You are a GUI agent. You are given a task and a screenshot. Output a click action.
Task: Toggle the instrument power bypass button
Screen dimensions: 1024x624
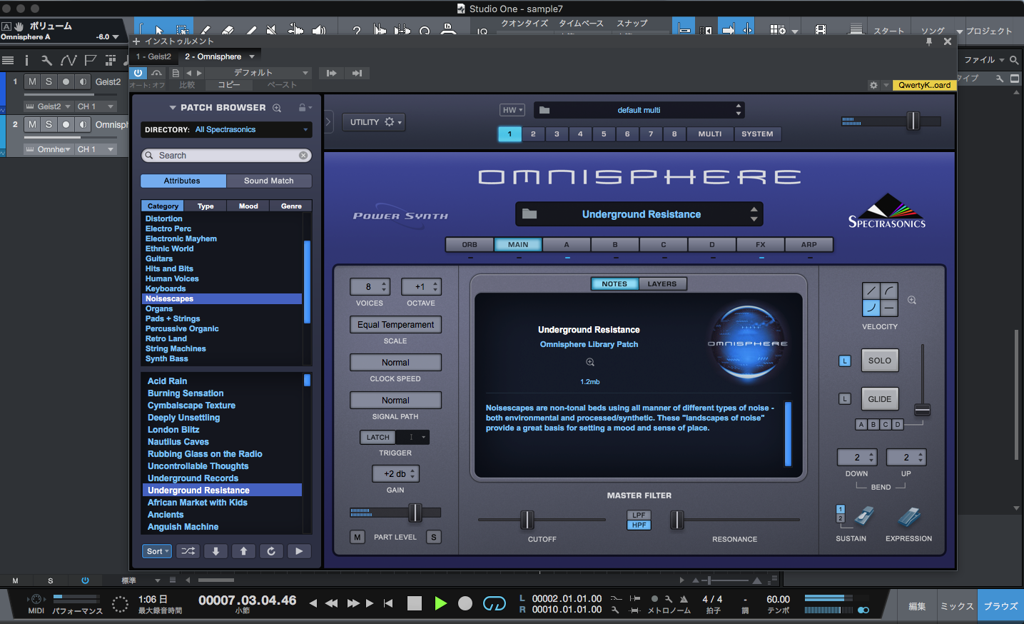click(138, 73)
